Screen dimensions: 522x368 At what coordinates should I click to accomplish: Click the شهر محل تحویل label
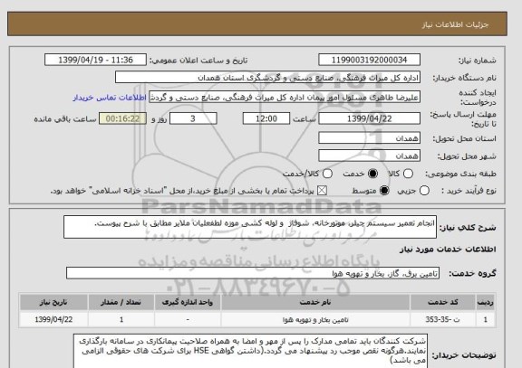[x=467, y=156]
